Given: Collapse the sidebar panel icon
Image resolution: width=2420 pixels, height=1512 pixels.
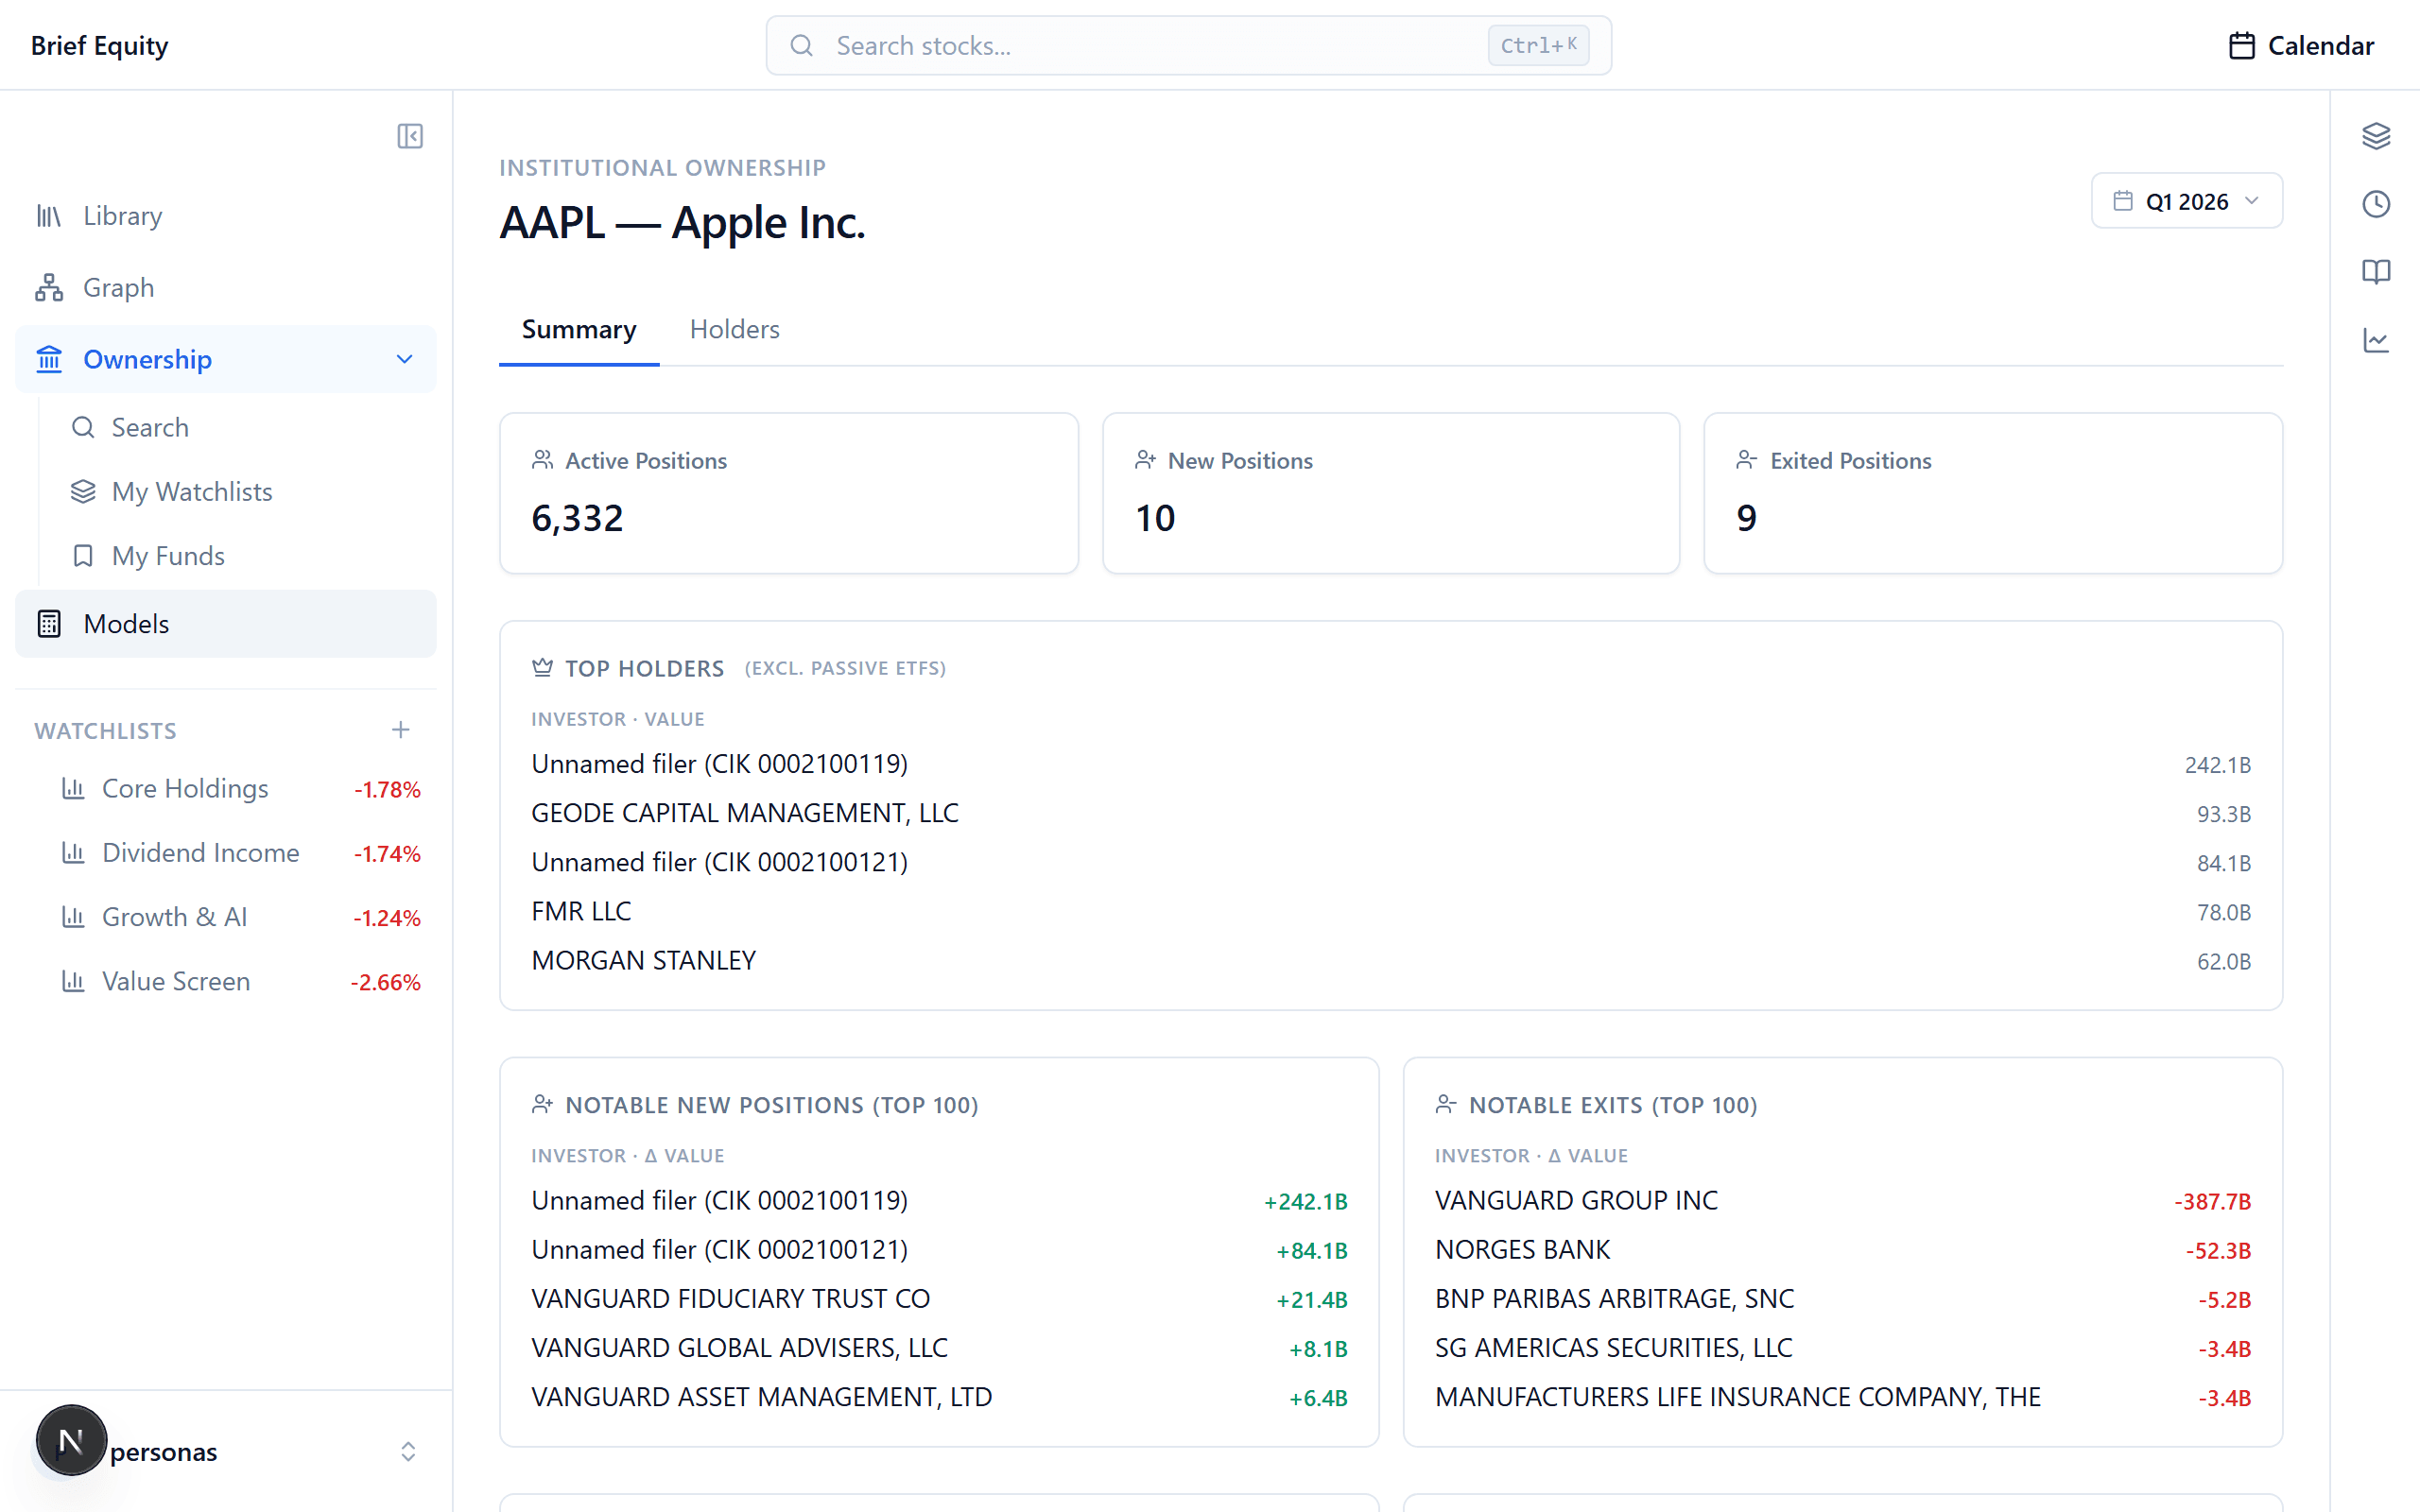Looking at the screenshot, I should (x=410, y=136).
